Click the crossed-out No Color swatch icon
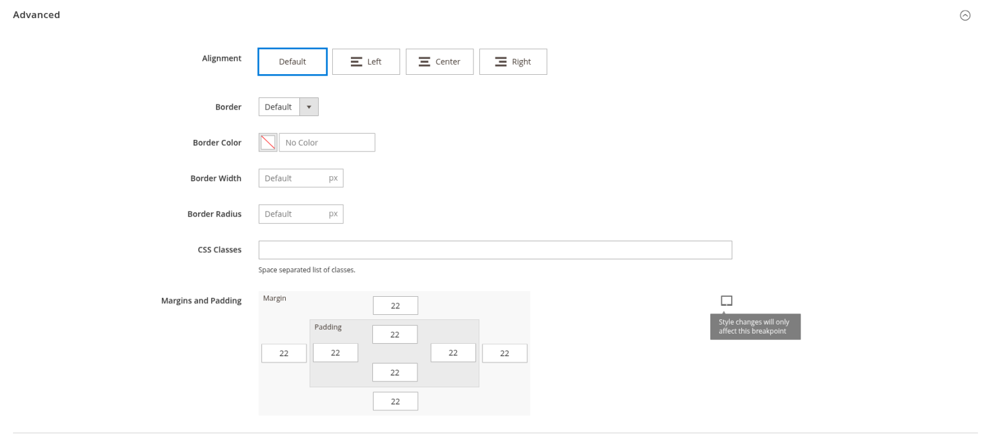The image size is (991, 440). pyautogui.click(x=267, y=142)
